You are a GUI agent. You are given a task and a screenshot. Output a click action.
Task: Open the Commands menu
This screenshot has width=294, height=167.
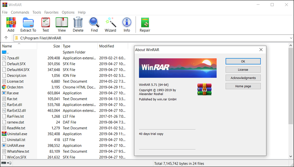pyautogui.click(x=20, y=12)
